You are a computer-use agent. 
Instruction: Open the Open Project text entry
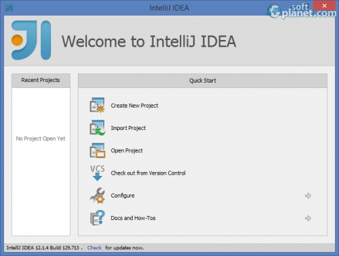click(127, 151)
